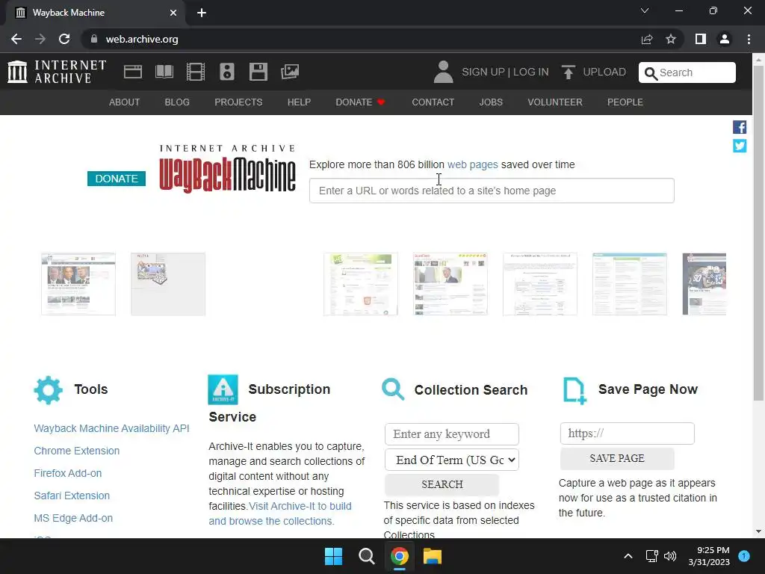
Task: Open the Internet Archive home logo
Action: pos(57,72)
